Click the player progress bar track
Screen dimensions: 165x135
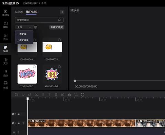pos(120,81)
